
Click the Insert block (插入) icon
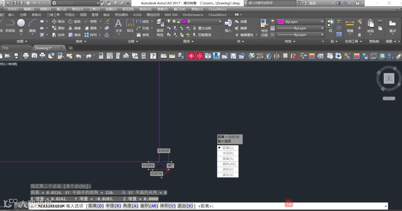tap(228, 26)
